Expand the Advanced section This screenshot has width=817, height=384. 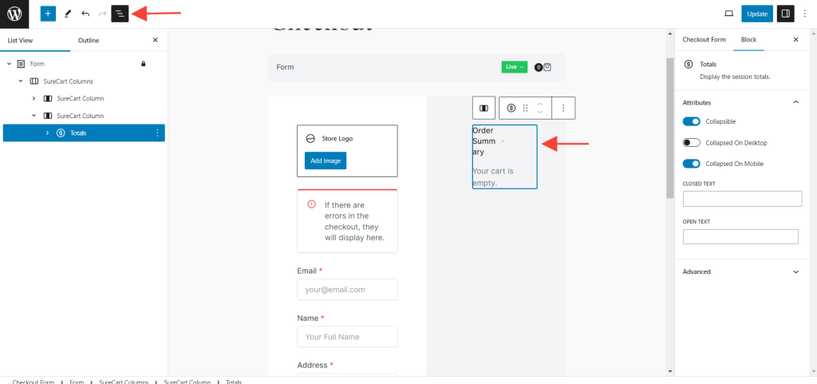pos(740,271)
